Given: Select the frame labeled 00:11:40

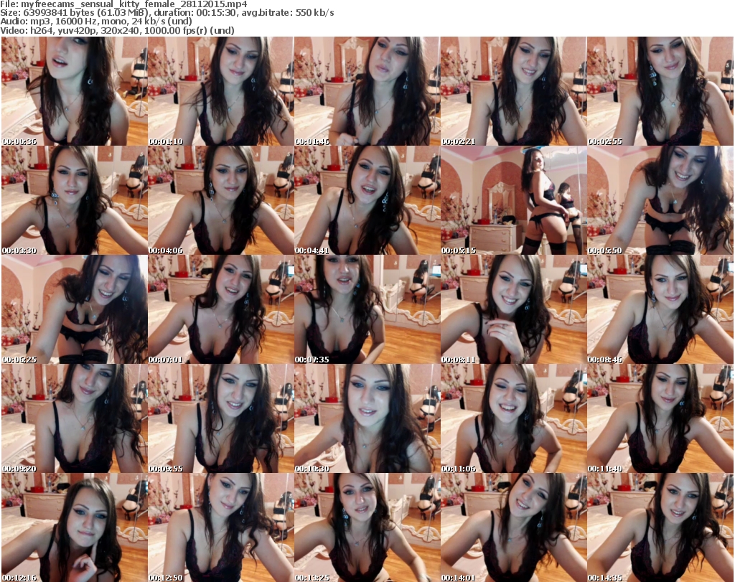Looking at the screenshot, I should [x=660, y=418].
